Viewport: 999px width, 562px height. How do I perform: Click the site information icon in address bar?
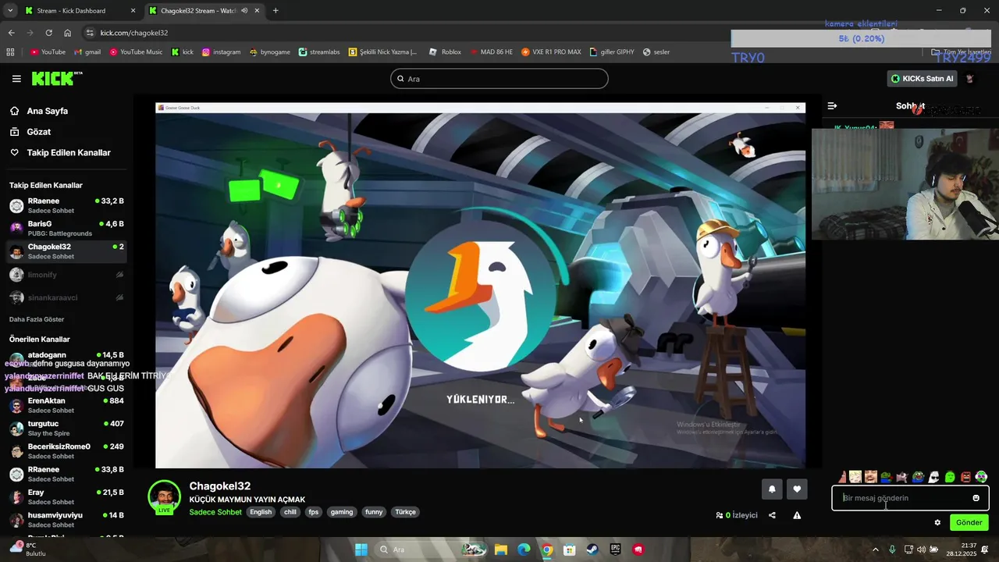(x=90, y=33)
